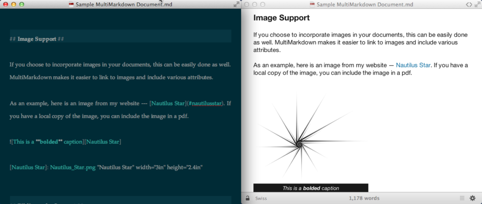The image size is (482, 204).
Task: Click the 1,178 words counter
Action: pos(364,198)
